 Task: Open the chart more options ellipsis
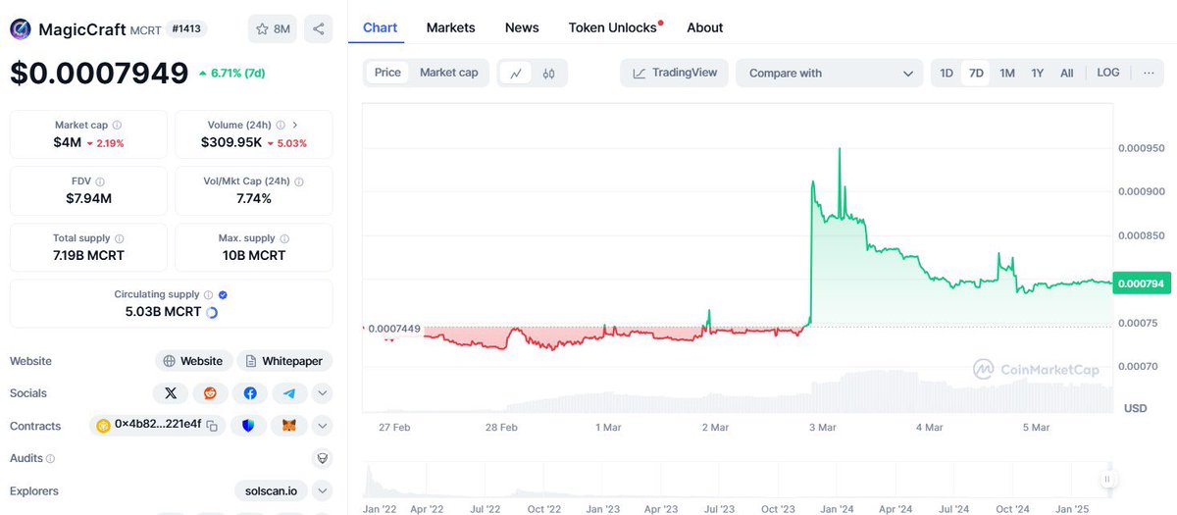pos(1149,73)
